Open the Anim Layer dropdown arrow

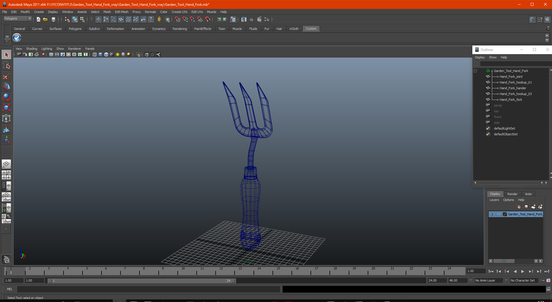point(471,280)
